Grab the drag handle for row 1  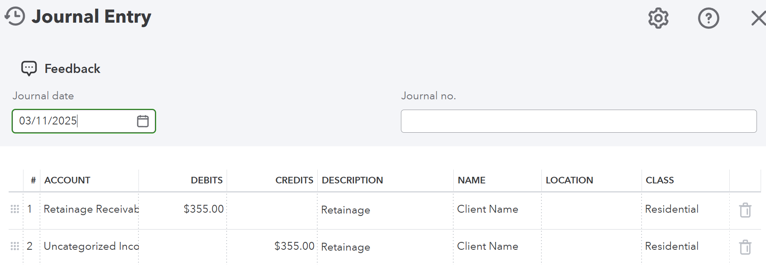[15, 209]
